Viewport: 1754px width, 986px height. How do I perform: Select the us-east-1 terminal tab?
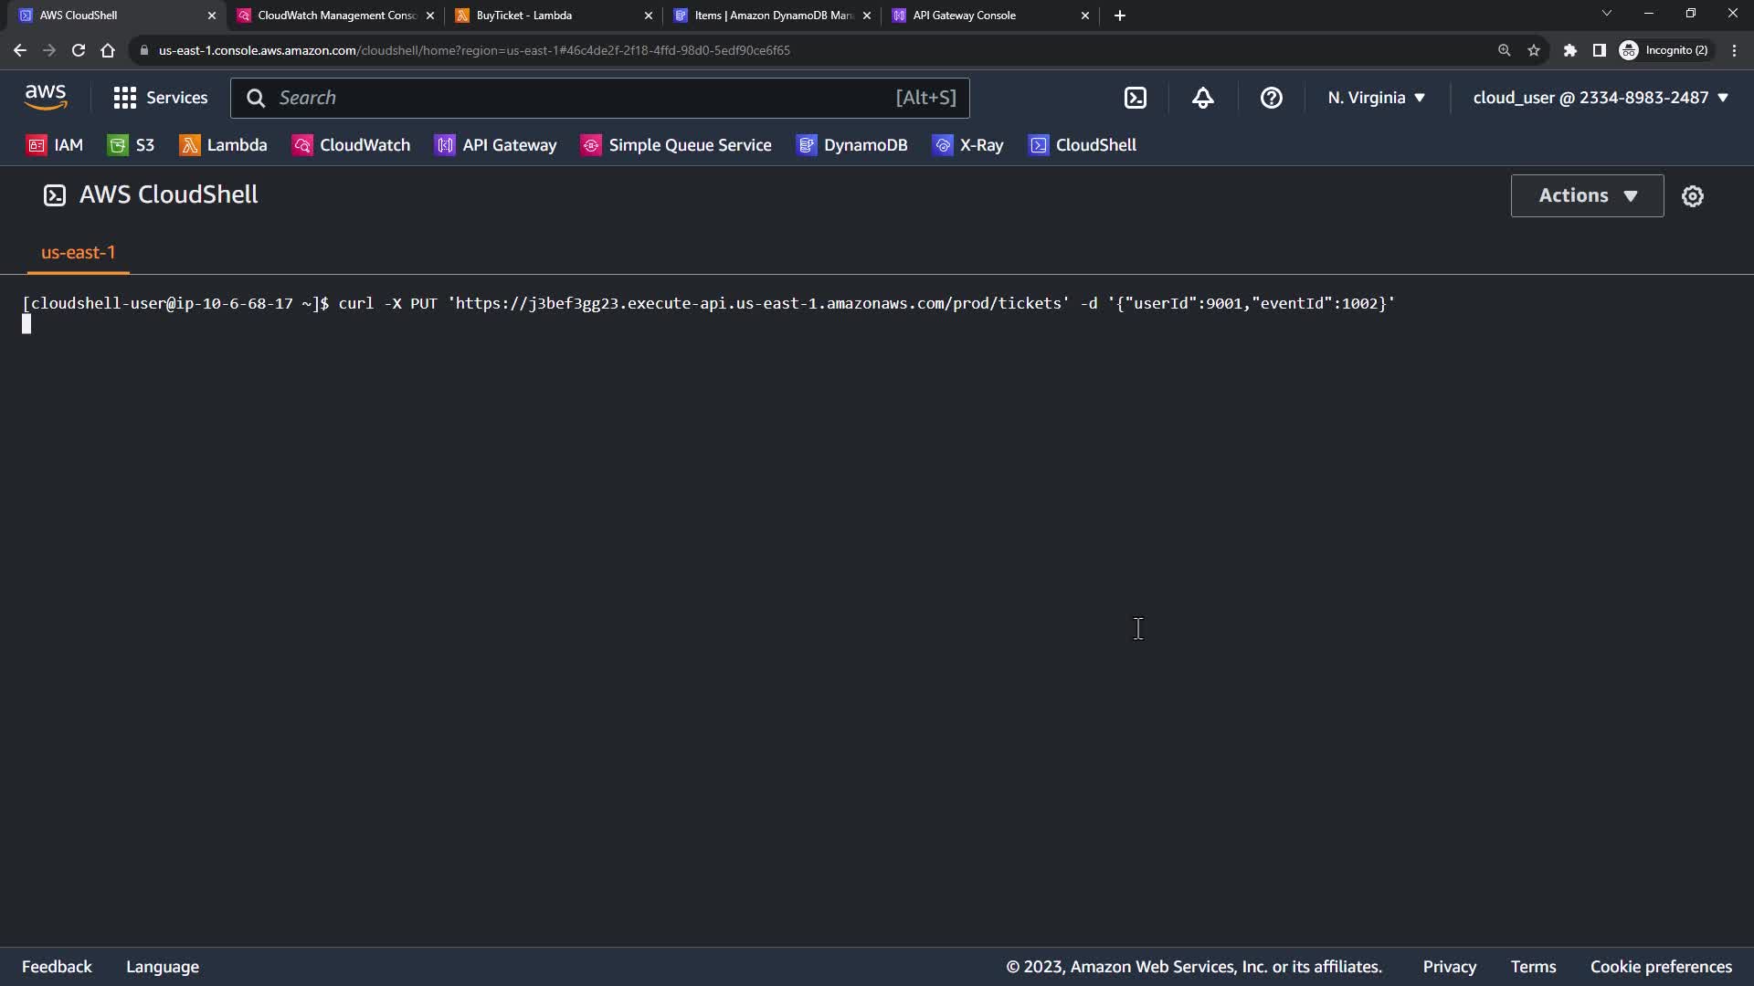coord(79,253)
